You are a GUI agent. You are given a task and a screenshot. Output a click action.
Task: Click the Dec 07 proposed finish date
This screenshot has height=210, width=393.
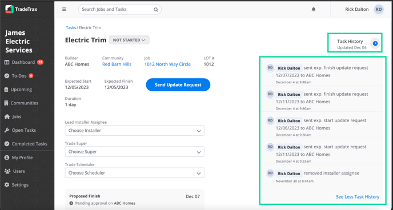193,196
